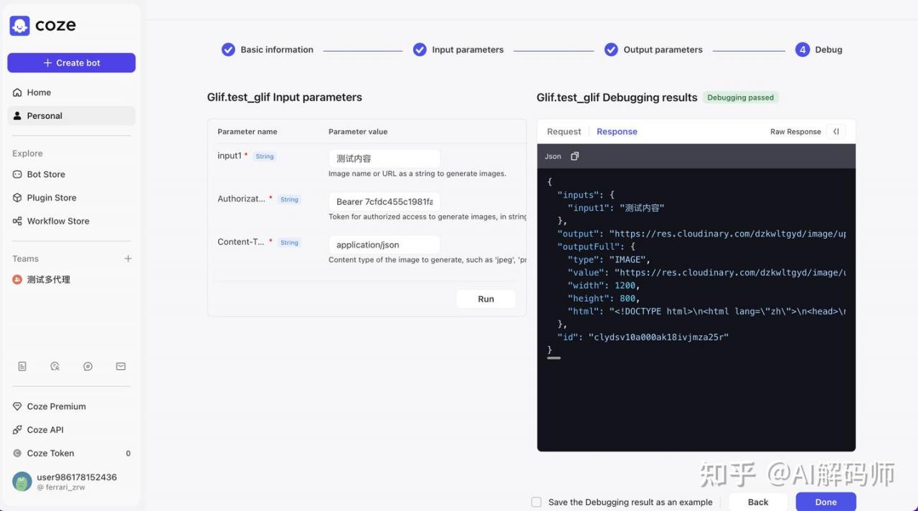Click the JSON "html" line
This screenshot has height=511, width=918.
tap(706, 311)
